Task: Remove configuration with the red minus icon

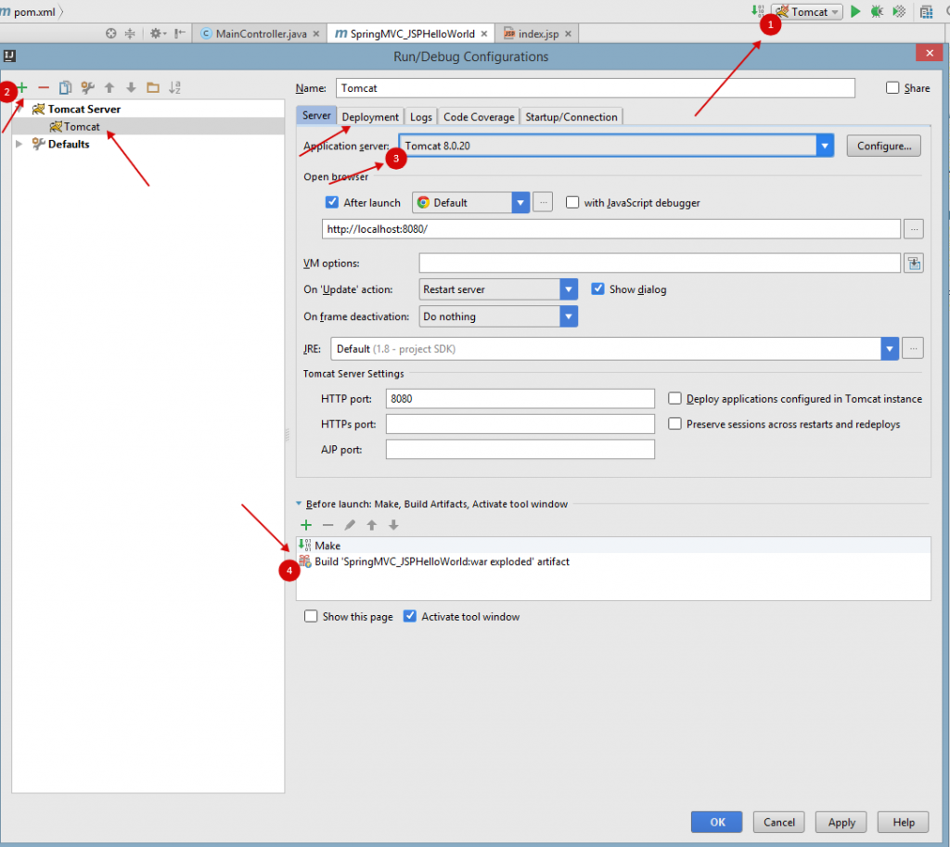Action: click(44, 87)
